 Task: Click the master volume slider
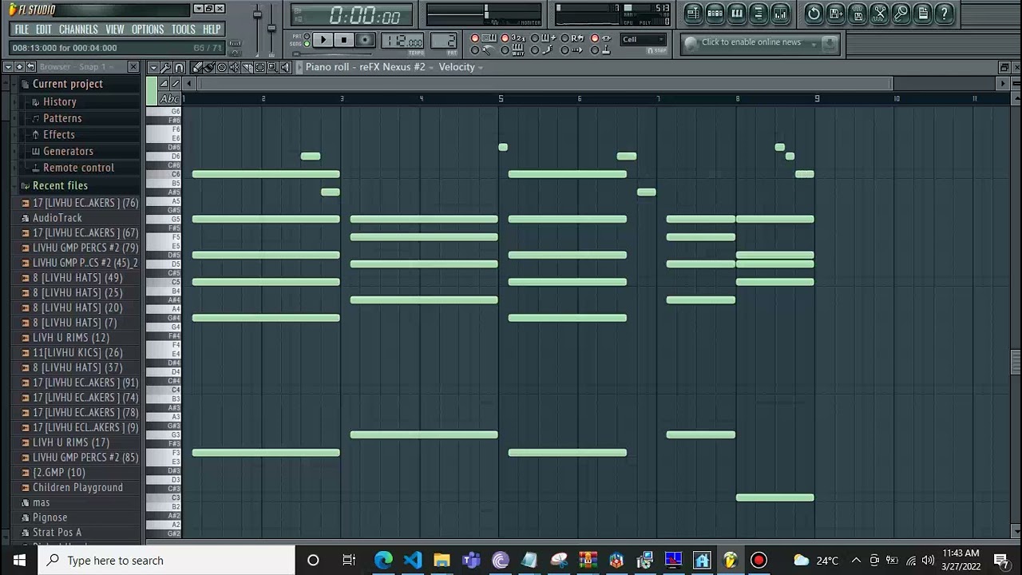pyautogui.click(x=257, y=16)
